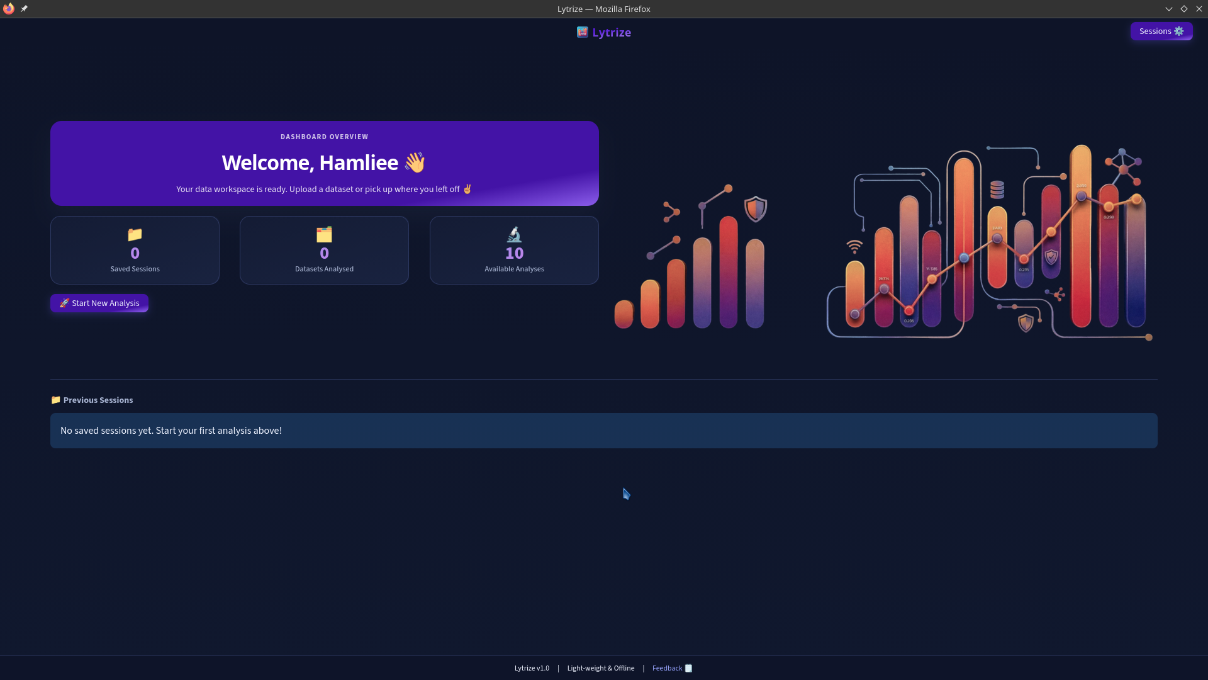This screenshot has height=680, width=1208.
Task: Click the large line-and-bar chart illustration
Action: pyautogui.click(x=989, y=242)
